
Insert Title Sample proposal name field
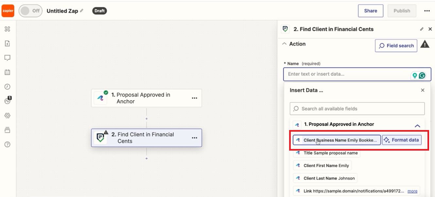point(326,153)
